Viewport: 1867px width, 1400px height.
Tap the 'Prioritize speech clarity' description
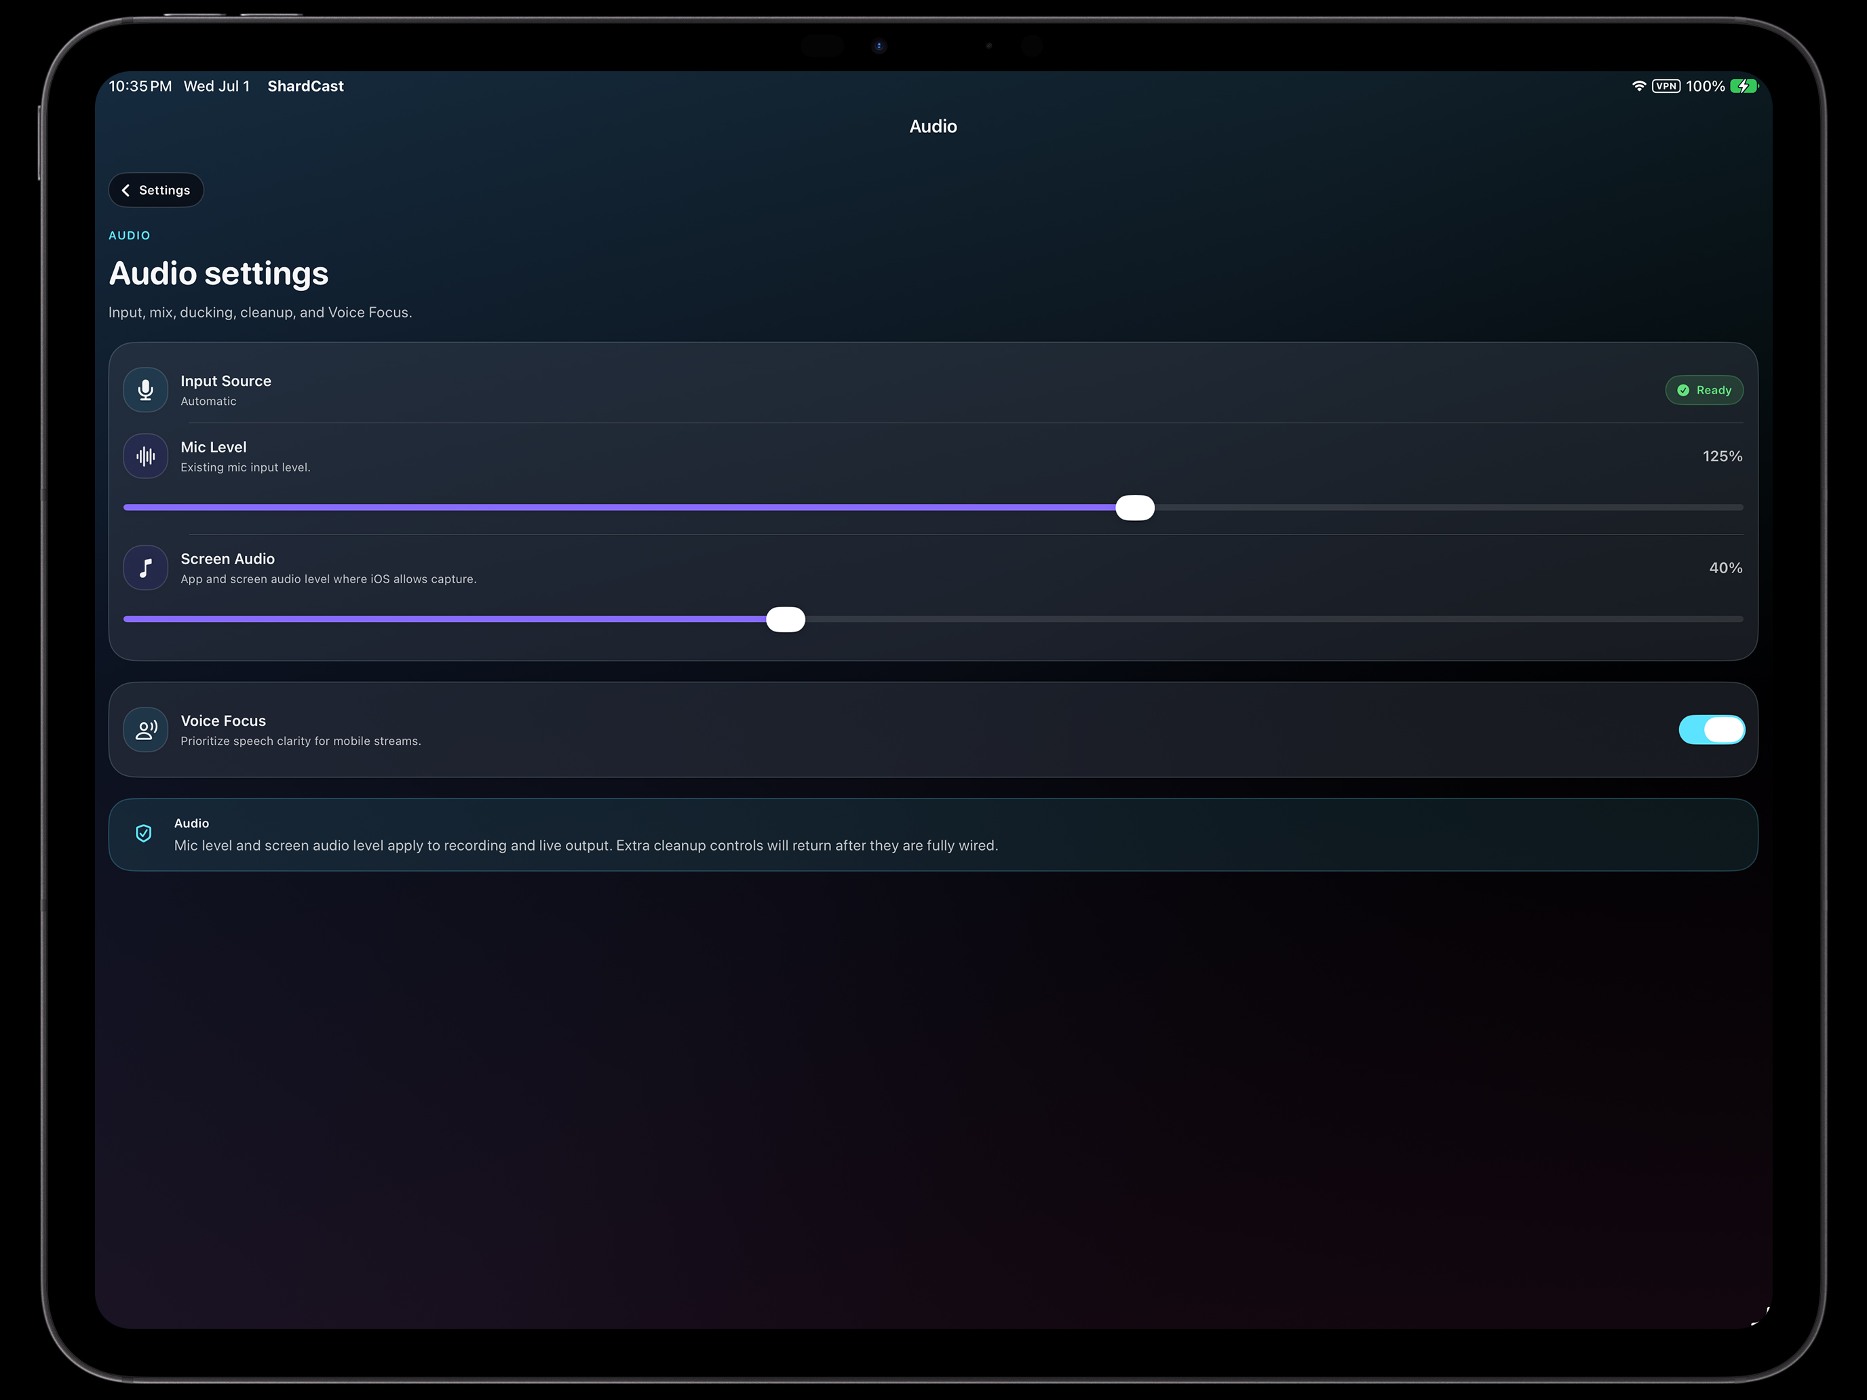301,741
